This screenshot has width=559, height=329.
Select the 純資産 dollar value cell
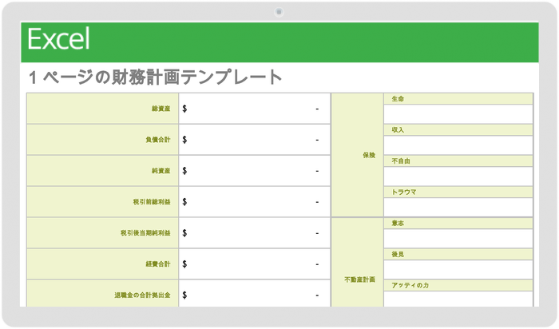tap(255, 171)
